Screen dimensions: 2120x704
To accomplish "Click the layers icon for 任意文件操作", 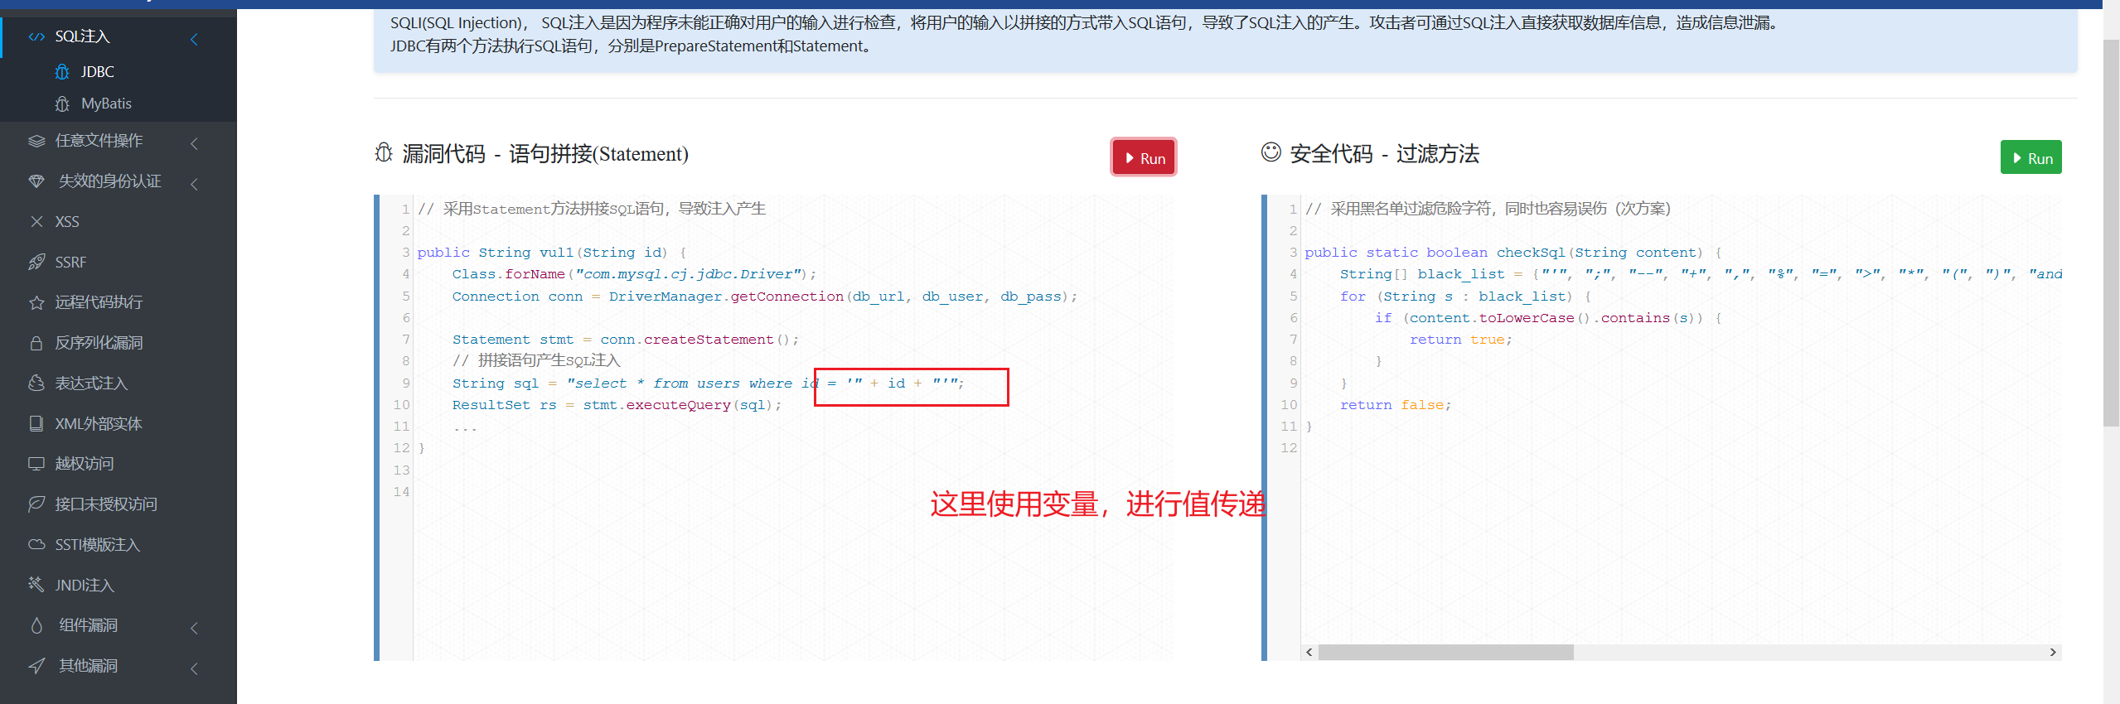I will click(36, 141).
